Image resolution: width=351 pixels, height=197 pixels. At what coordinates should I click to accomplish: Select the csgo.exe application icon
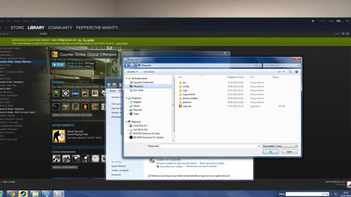[180, 106]
